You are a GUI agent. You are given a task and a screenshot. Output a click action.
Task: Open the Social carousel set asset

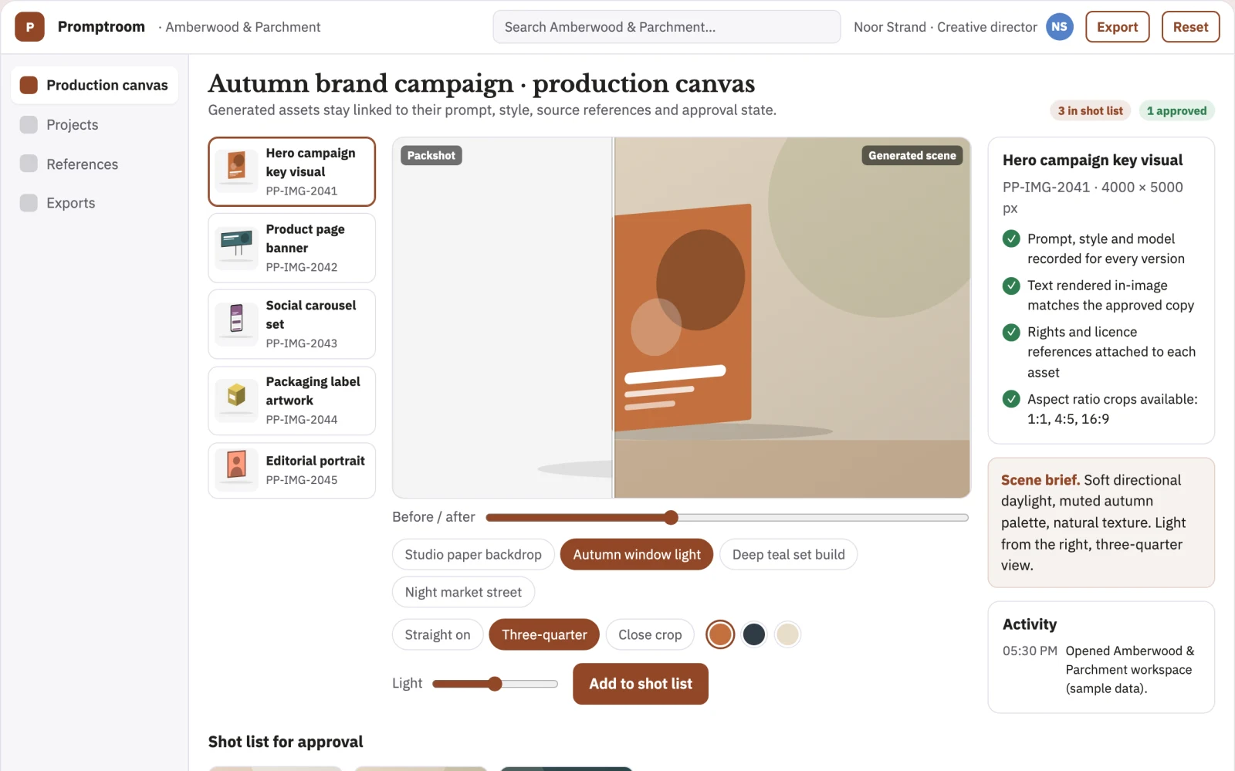pyautogui.click(x=292, y=324)
